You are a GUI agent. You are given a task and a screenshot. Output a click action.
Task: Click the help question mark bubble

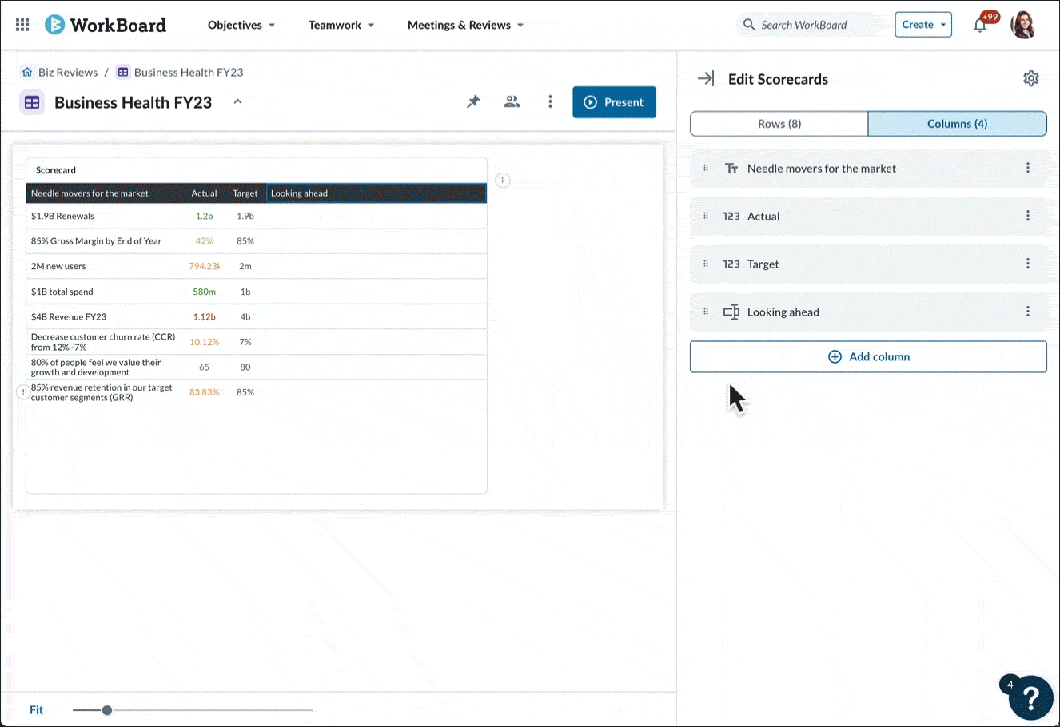point(1030,698)
